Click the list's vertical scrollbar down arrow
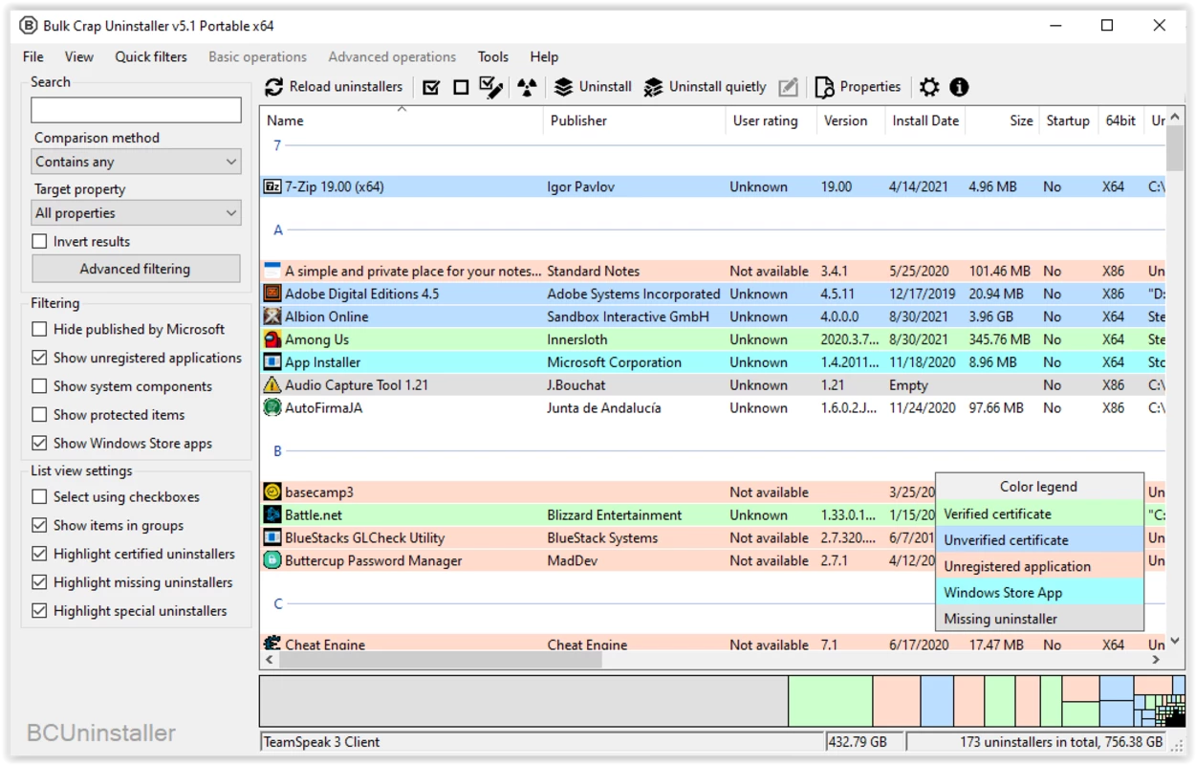The image size is (1196, 765). (x=1175, y=641)
